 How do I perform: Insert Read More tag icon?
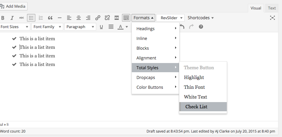117,18
